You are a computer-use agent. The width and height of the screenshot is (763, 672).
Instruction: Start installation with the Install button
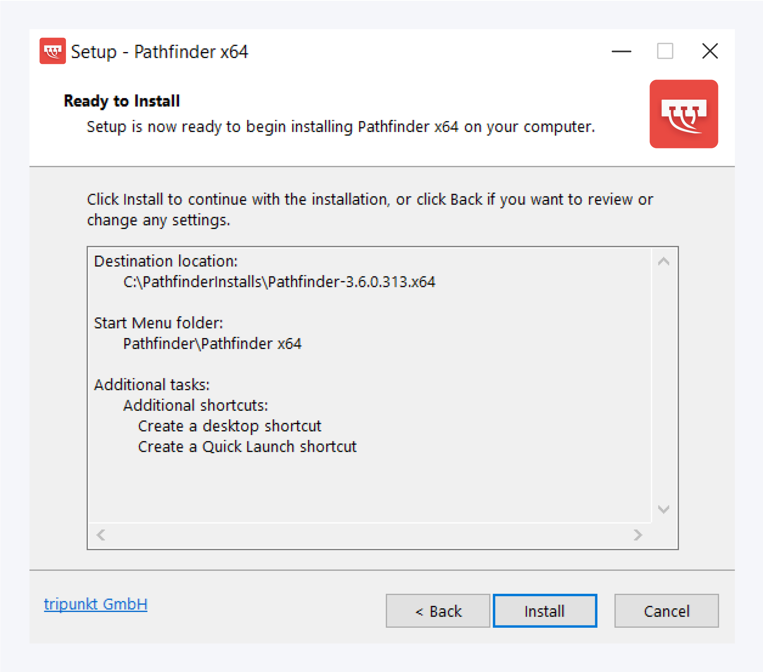(545, 611)
